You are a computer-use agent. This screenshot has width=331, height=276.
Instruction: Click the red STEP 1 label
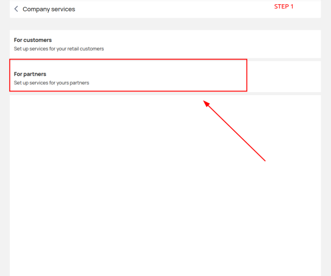point(284,7)
